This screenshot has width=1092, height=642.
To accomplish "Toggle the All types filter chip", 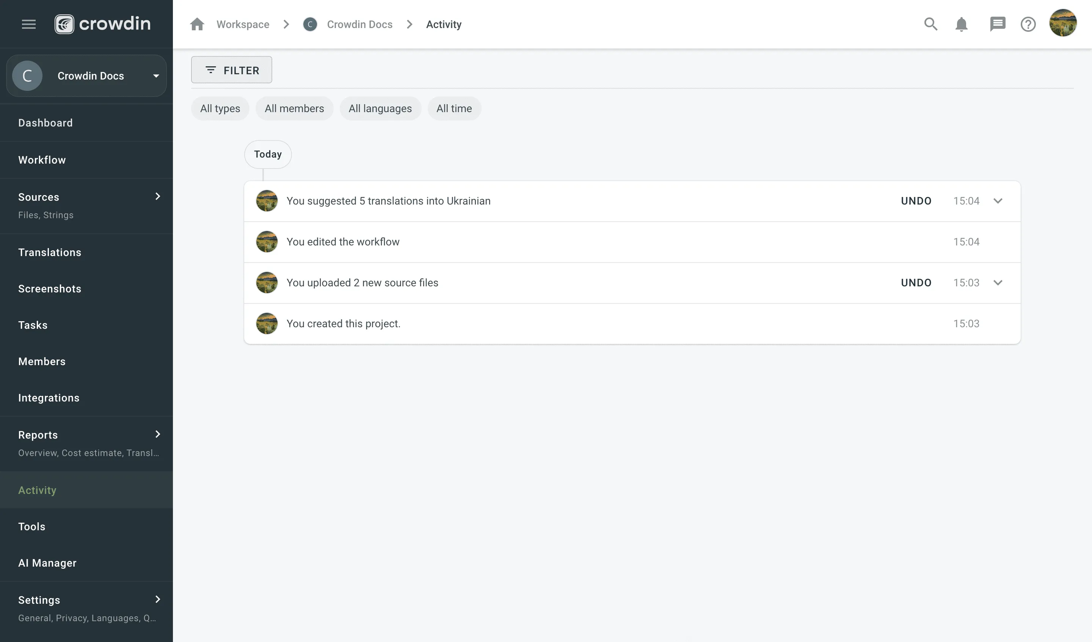I will coord(220,108).
